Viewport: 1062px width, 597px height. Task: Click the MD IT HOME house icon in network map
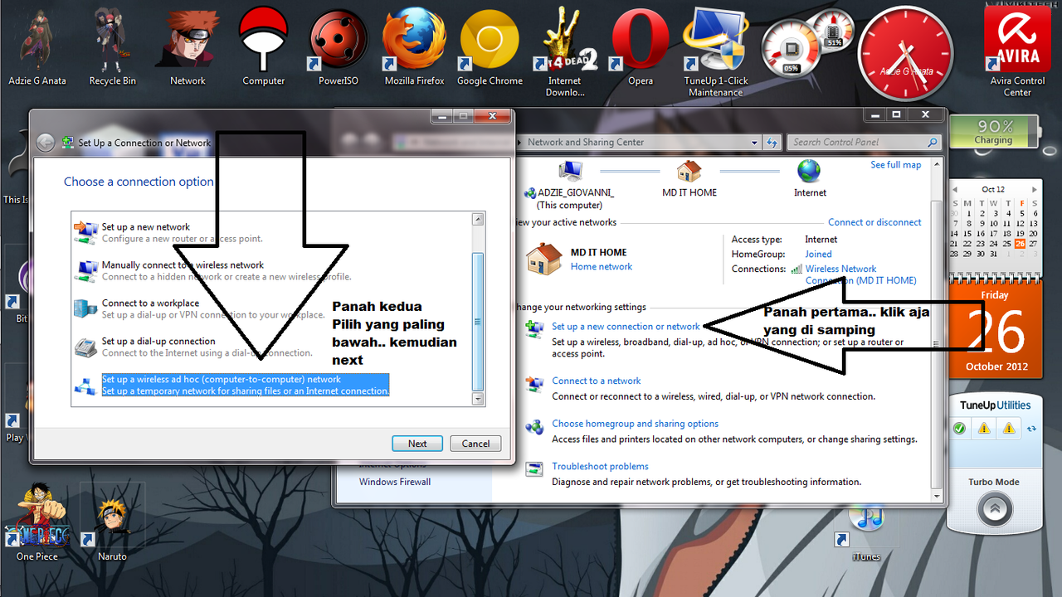click(x=689, y=172)
